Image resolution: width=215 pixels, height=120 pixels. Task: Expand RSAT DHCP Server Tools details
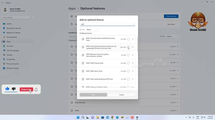pyautogui.click(x=133, y=63)
